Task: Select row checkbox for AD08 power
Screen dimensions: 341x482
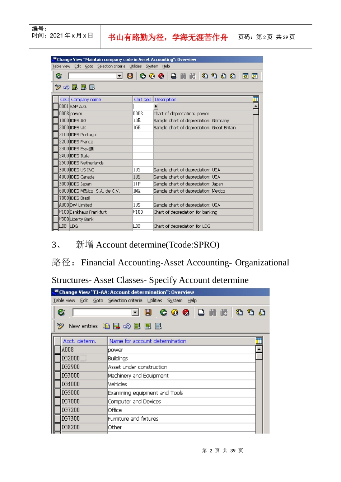Action: click(57, 350)
